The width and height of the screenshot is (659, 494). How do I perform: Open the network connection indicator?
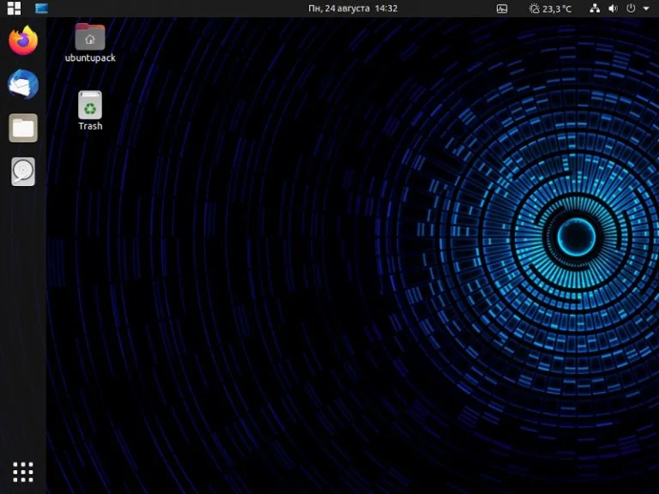click(595, 8)
